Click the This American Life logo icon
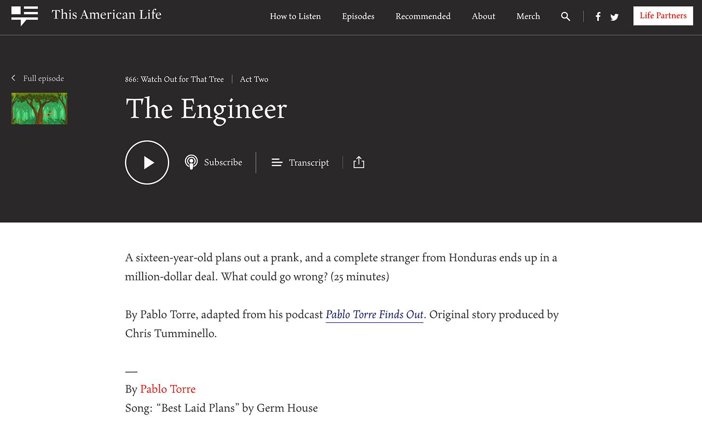 click(25, 16)
